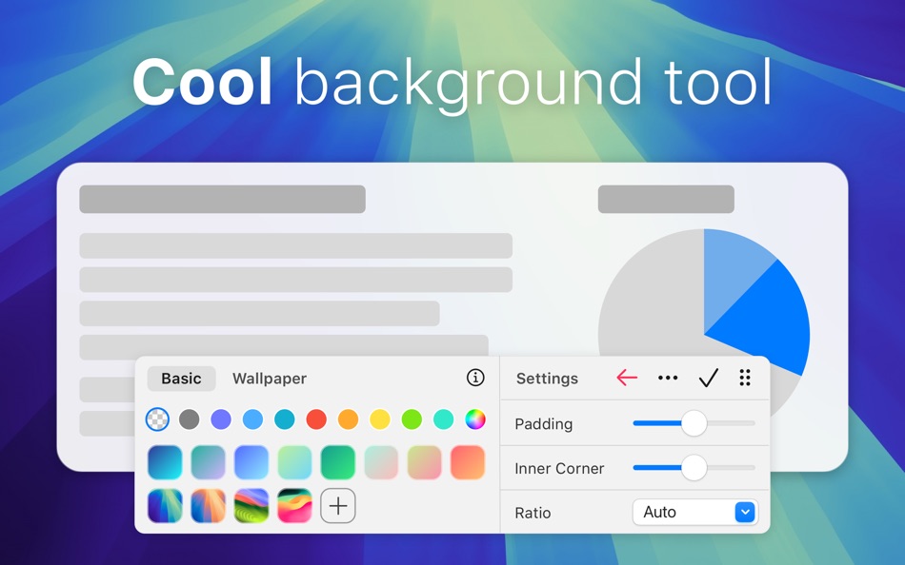
Task: Pick the orange-blue rays wallpaper thumbnail
Action: 209,506
